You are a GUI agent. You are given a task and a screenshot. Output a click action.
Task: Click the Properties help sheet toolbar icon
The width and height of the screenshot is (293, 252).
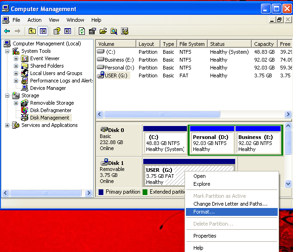[x=57, y=31]
